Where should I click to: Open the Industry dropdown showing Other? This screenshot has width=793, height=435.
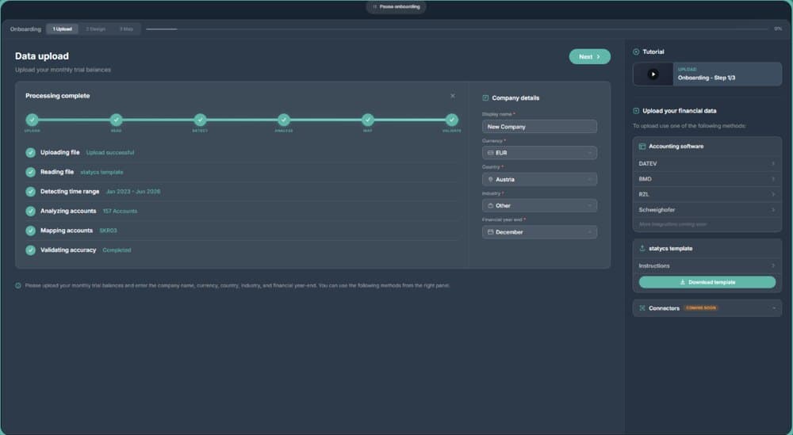539,206
